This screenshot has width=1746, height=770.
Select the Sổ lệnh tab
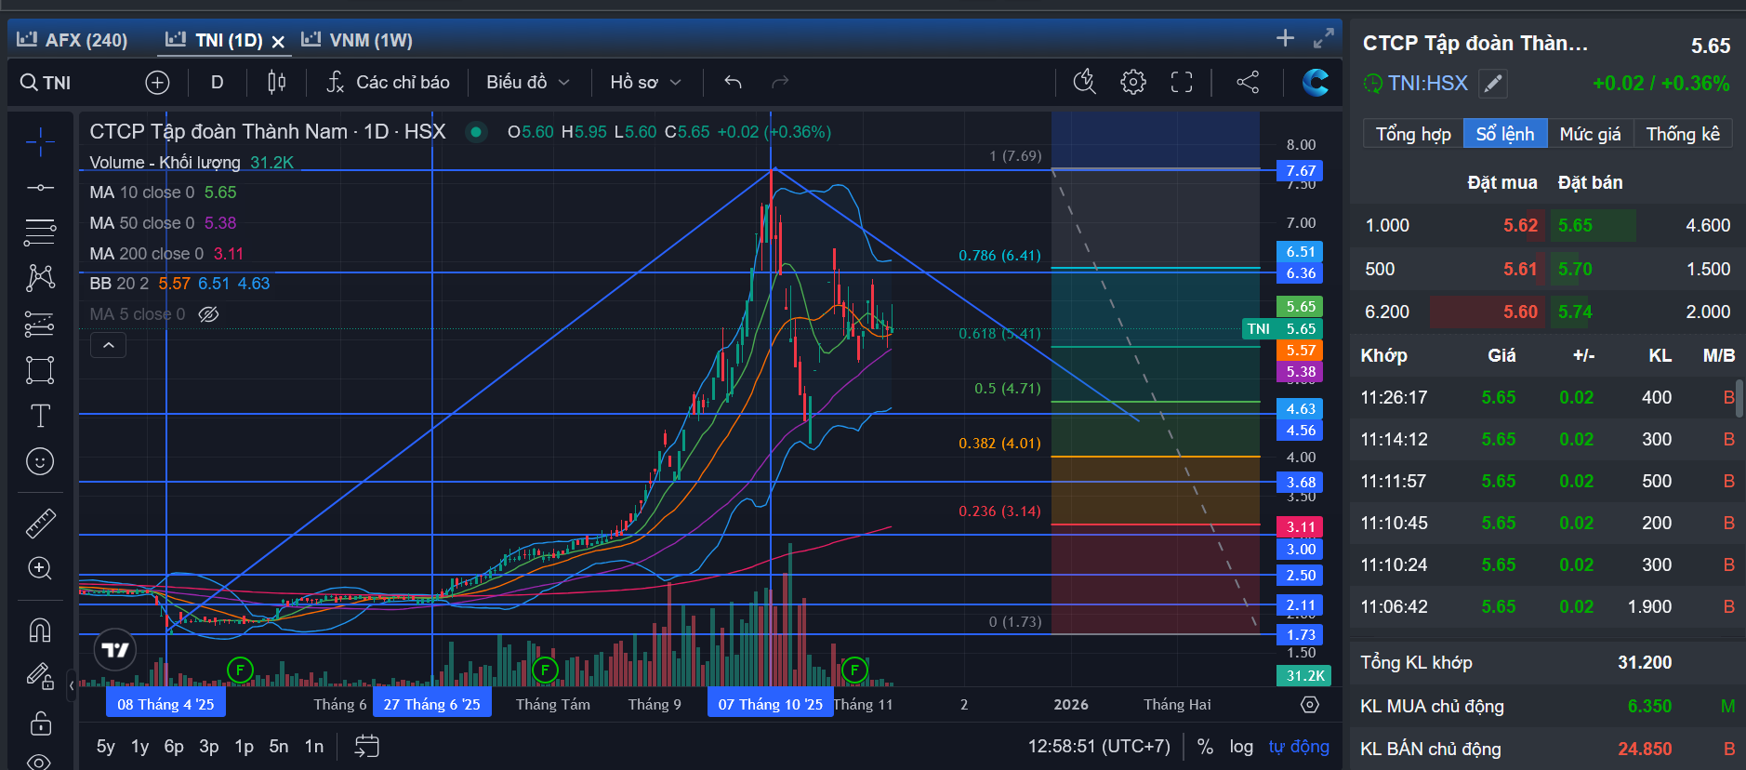pos(1505,134)
